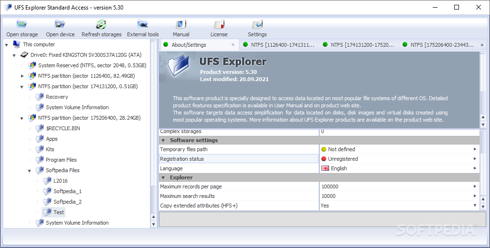This screenshot has width=490, height=248.
Task: Click the Unregistered status value
Action: point(343,159)
